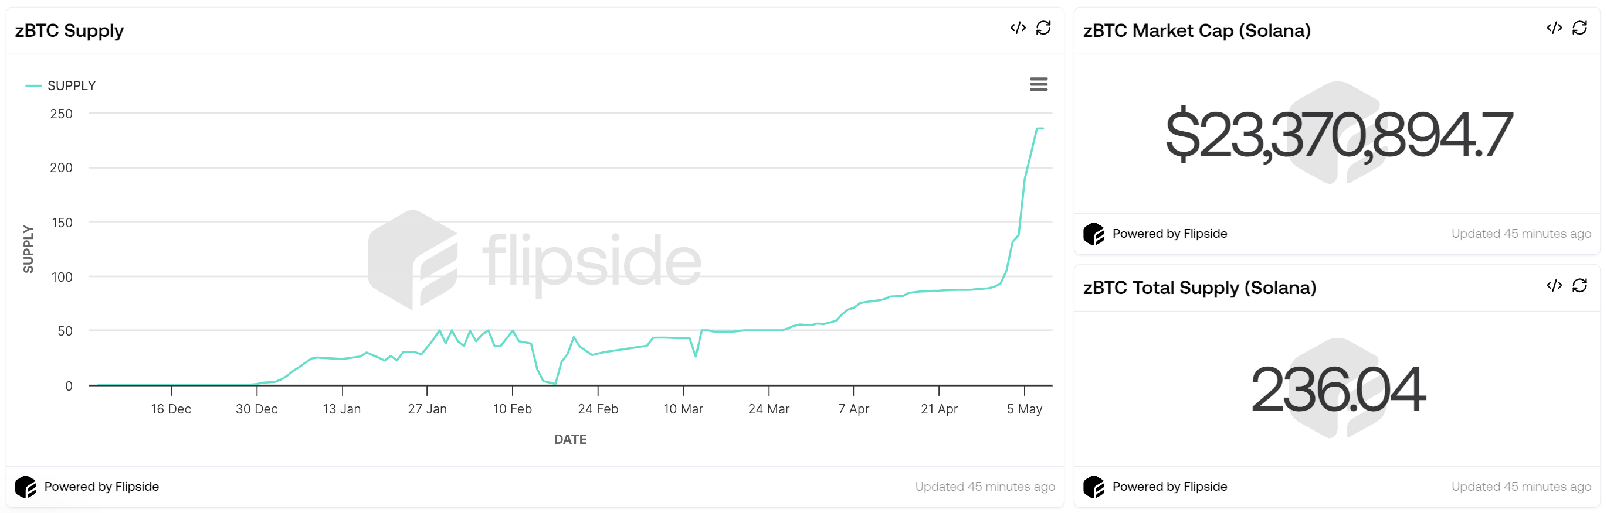Refresh the zBTC Supply chart

point(1043,28)
